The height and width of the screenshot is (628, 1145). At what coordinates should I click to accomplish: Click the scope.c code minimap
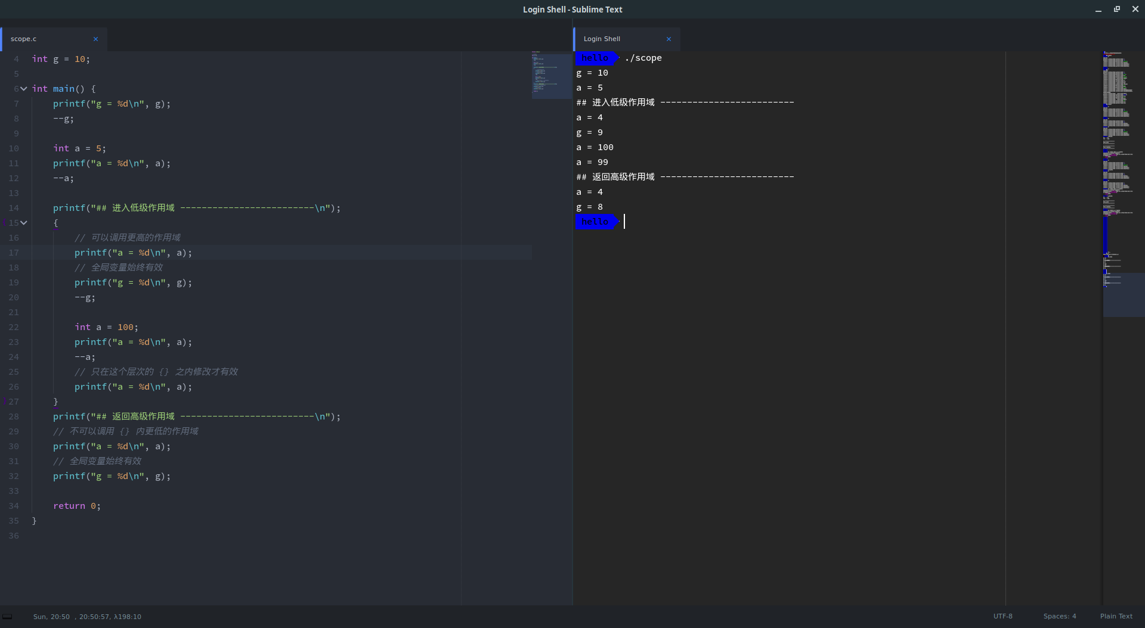pos(552,74)
